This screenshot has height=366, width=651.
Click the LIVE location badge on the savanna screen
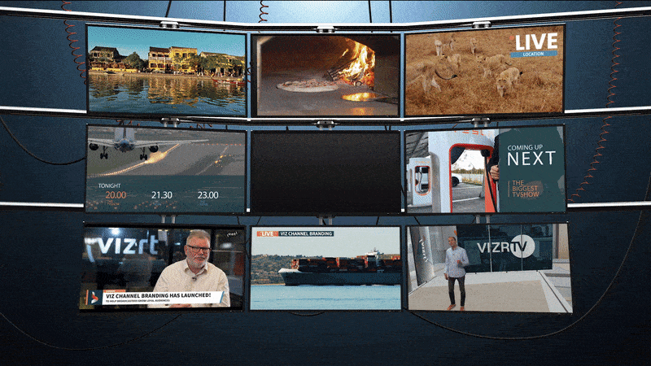tap(534, 44)
